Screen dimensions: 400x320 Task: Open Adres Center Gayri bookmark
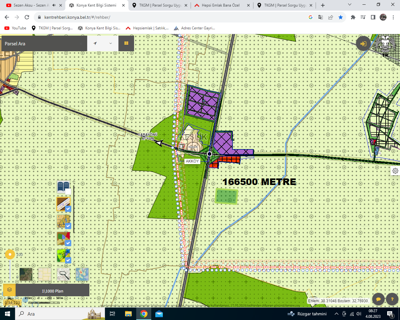[x=194, y=28]
